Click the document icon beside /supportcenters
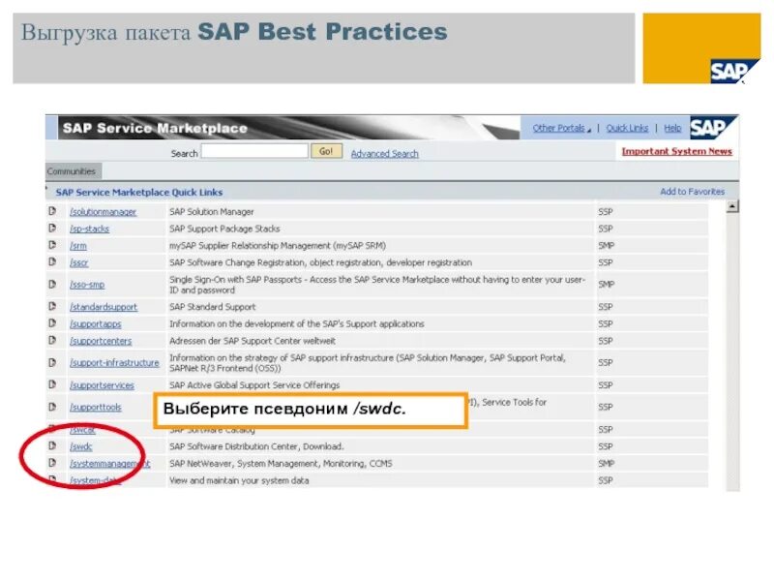Viewport: 774px width, 581px height. (x=52, y=341)
